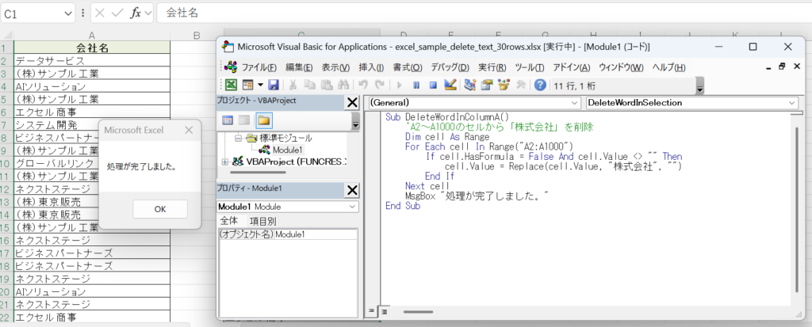Click the Copy toolbar icon
Viewport: 812px width, 327px height.
[310, 85]
